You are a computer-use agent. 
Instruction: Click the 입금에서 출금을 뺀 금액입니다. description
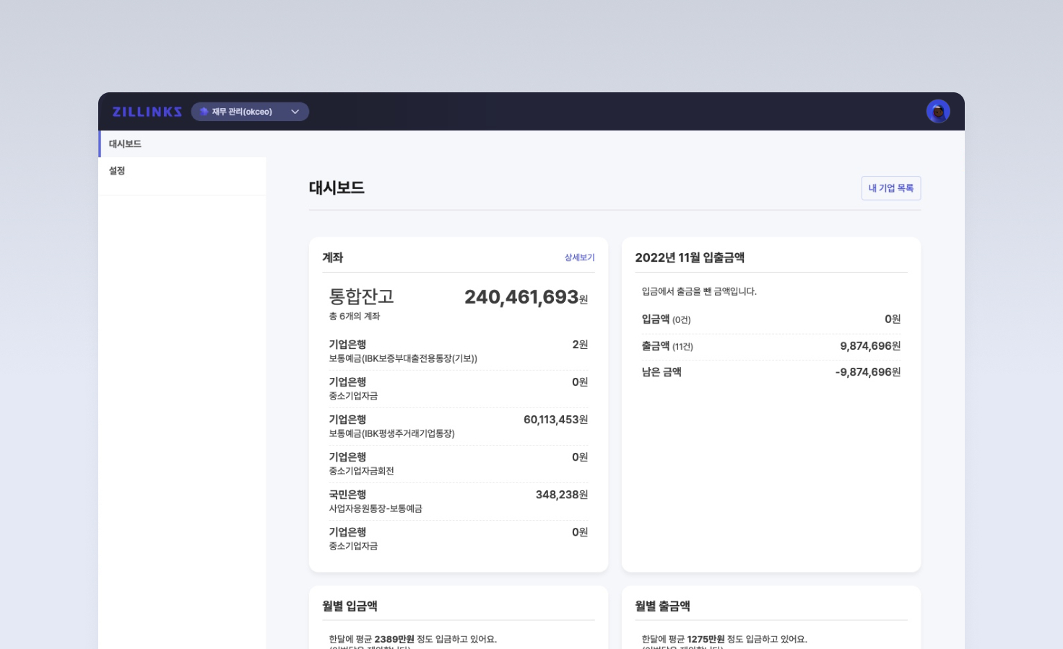point(699,291)
